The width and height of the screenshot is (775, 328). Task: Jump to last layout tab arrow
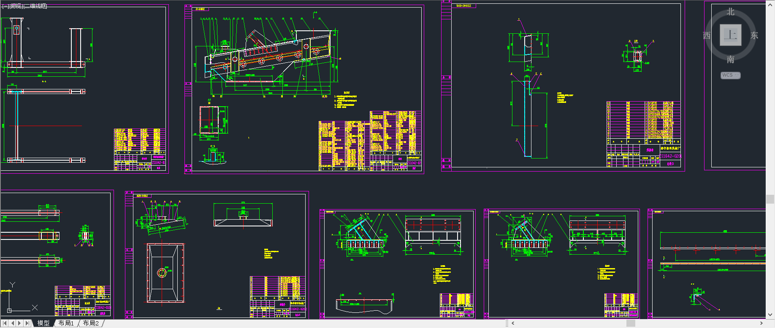pyautogui.click(x=27, y=323)
